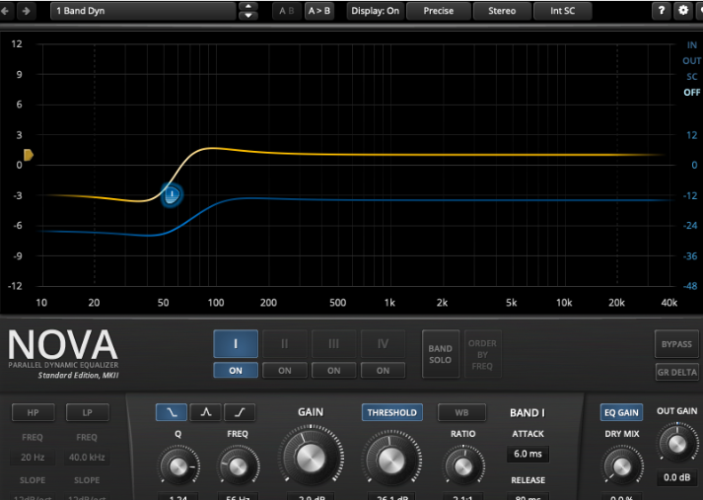
Task: Click the A > B copy button
Action: click(319, 11)
